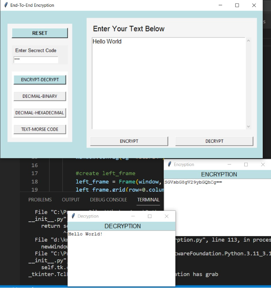The height and width of the screenshot is (288, 271).
Task: Click the #create left_frame comment in editor
Action: tap(105, 174)
